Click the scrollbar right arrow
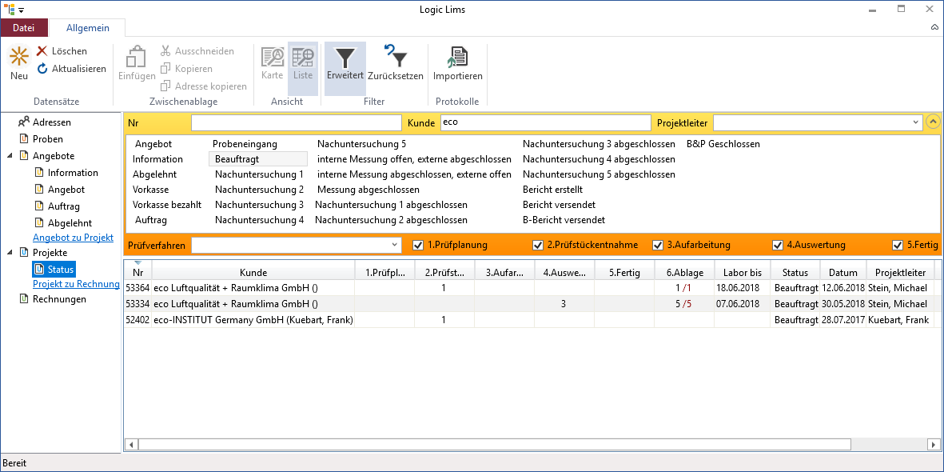The image size is (944, 472). (933, 444)
